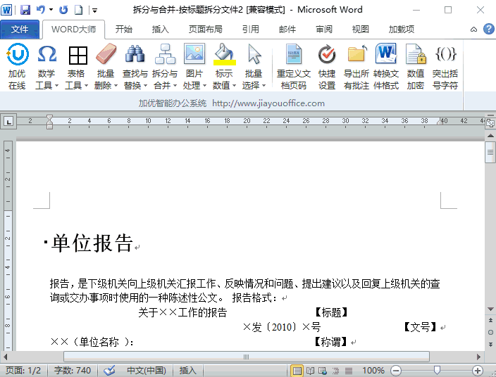Screen dimensions: 496x377
Task: Click 100% zoom level button
Action: pos(373,370)
